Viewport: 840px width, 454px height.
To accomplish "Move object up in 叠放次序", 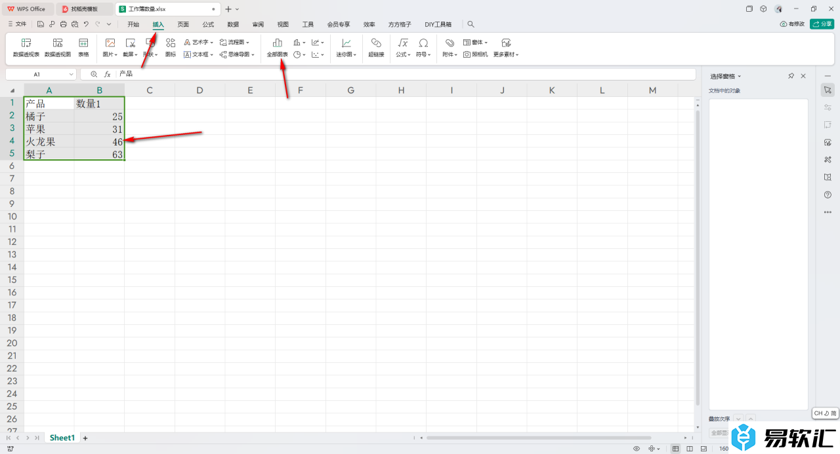I will (x=751, y=419).
